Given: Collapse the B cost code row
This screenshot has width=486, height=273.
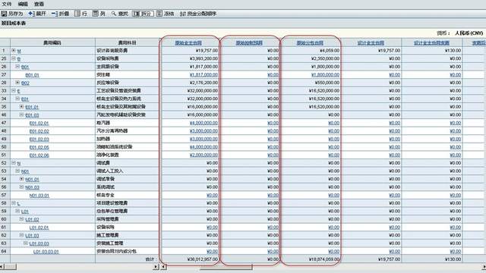Looking at the screenshot, I should coord(14,58).
